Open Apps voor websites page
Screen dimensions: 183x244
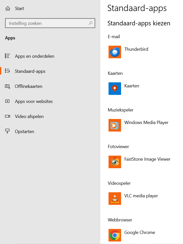(x=34, y=101)
